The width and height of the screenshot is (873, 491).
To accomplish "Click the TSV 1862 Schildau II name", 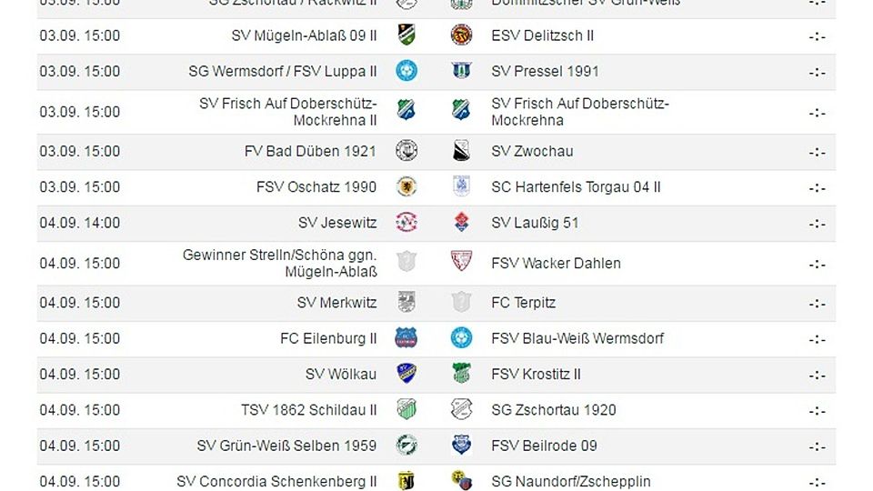I will tap(309, 410).
